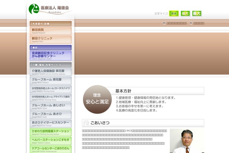Image resolution: width=229 pixels, height=153 pixels.
Task: Open グループホーム あさひ page
Action: tap(50, 115)
